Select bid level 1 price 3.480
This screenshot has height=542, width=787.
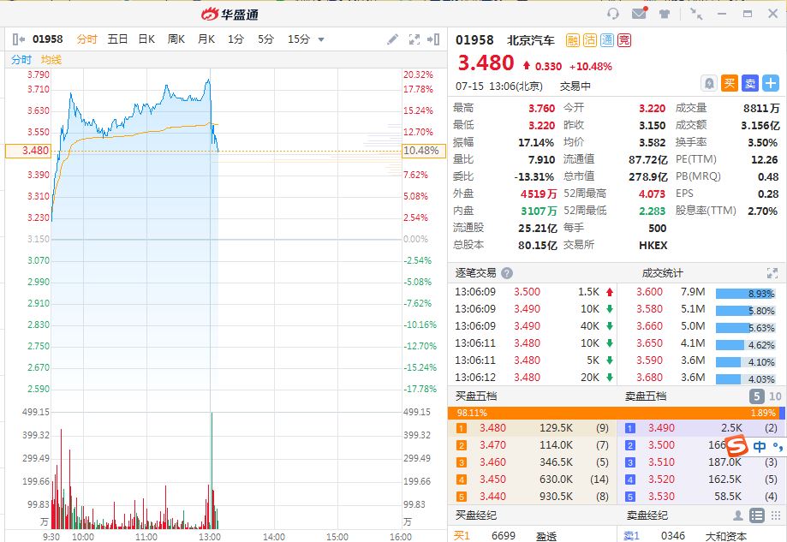click(492, 428)
